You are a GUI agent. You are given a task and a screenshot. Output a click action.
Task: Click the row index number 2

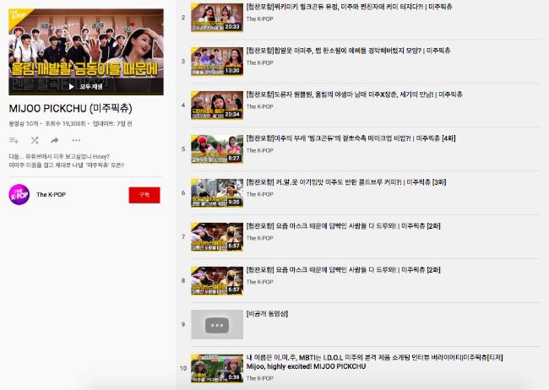tap(183, 18)
